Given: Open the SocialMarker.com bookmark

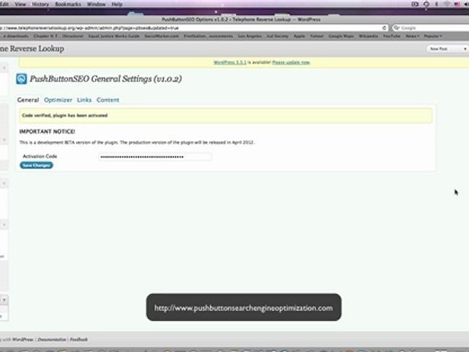Looking at the screenshot, I should [x=162, y=36].
